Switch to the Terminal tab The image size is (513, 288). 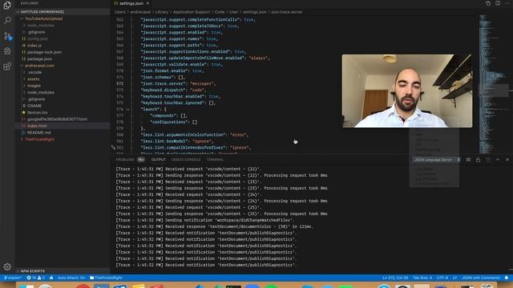[215, 160]
